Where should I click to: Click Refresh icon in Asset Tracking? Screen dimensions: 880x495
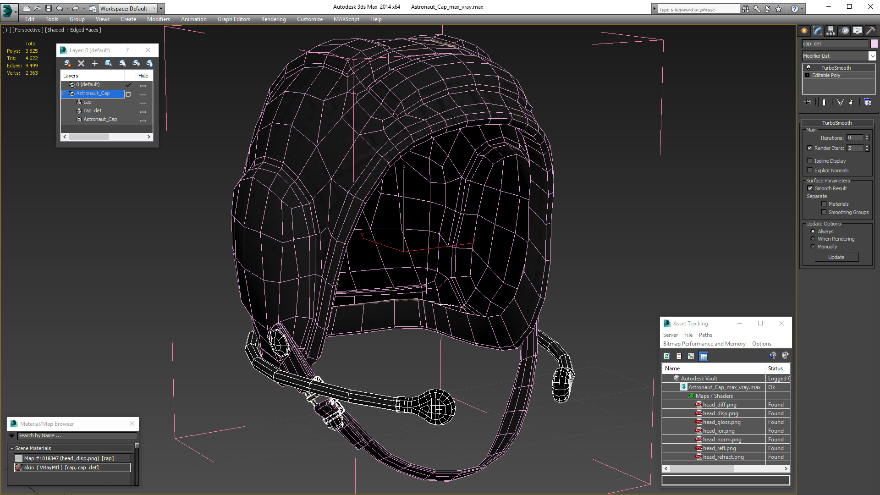(x=667, y=356)
